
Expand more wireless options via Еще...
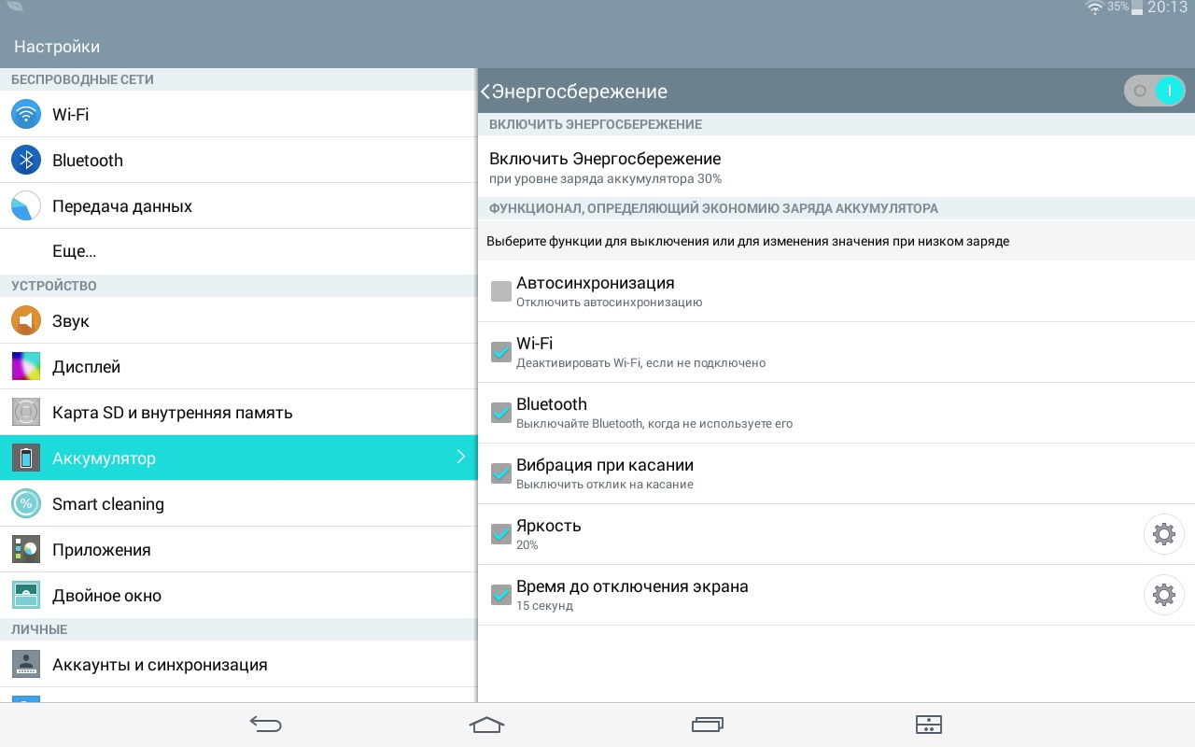tap(75, 252)
